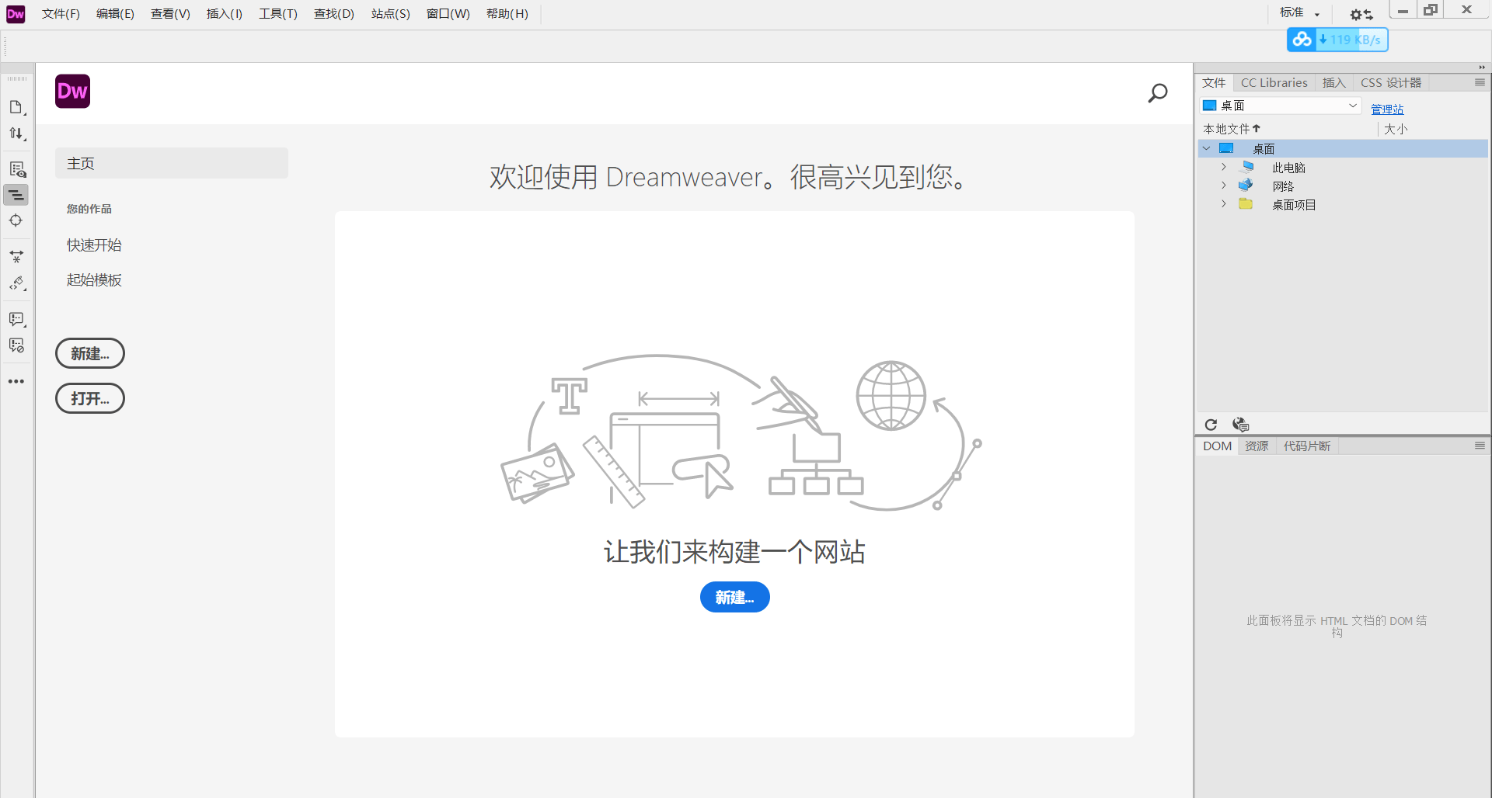This screenshot has height=798, width=1492.
Task: Open the Files panel options menu icon
Action: [x=1480, y=82]
